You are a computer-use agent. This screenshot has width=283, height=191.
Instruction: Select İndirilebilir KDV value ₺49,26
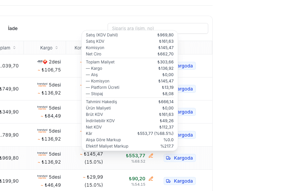pyautogui.click(x=167, y=121)
